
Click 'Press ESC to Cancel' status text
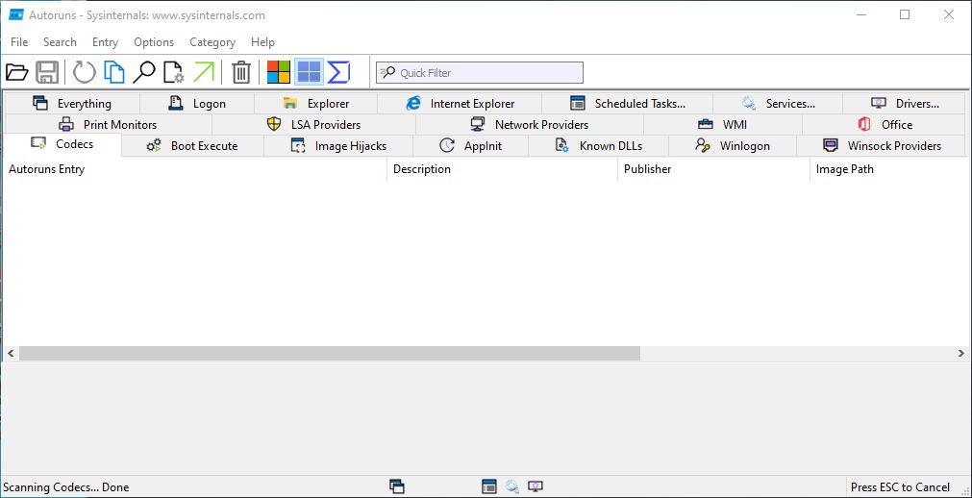coord(900,487)
